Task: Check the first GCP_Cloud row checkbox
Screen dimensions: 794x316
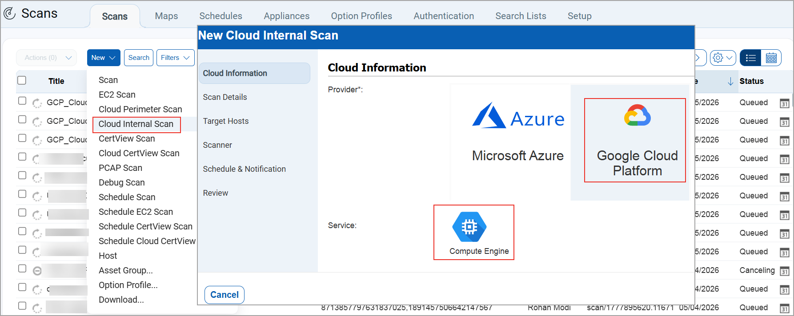Action: click(x=22, y=101)
